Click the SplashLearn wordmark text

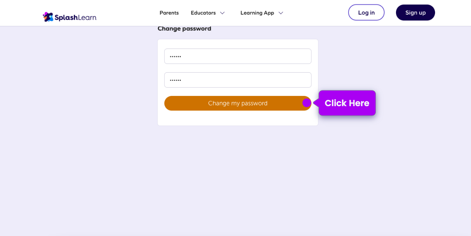[x=75, y=17]
